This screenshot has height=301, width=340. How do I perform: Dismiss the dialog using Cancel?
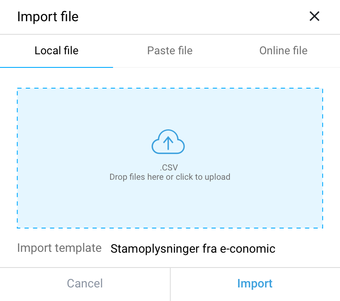[x=85, y=283]
